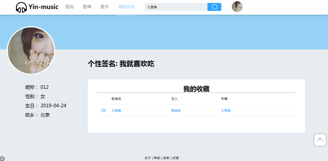Click the speaker icon beside 七里香
The height and width of the screenshot is (161, 328).
point(103,110)
